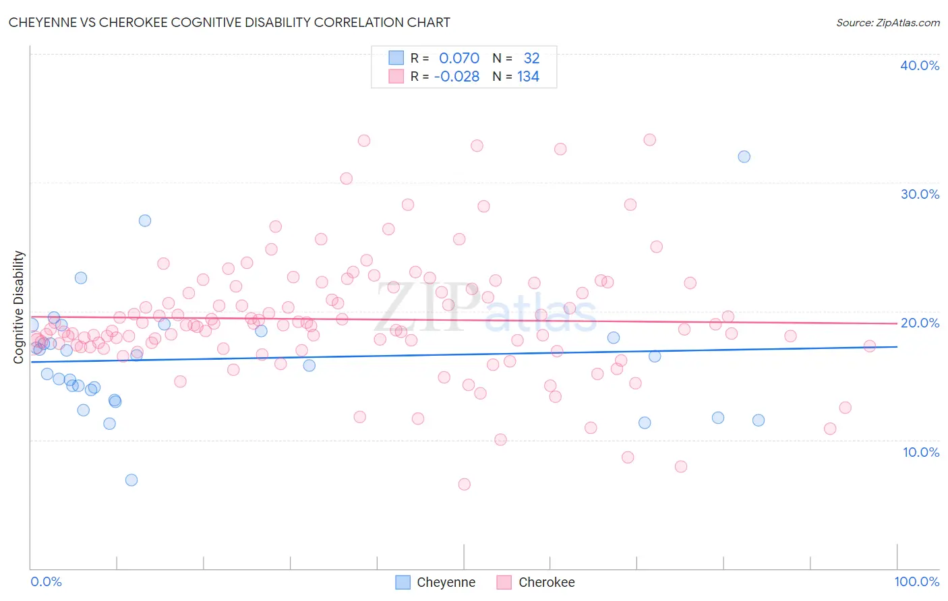Click the Cheyenne legend color swatch
Viewport: 948px width, 601px height.
[403, 582]
